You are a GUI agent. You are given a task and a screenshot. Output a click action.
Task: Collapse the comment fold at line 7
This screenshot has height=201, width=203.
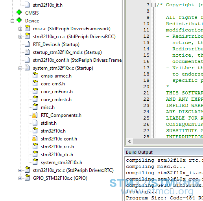[153, 5]
